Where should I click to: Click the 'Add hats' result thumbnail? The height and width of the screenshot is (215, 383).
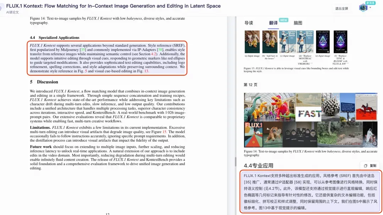coord(270,42)
